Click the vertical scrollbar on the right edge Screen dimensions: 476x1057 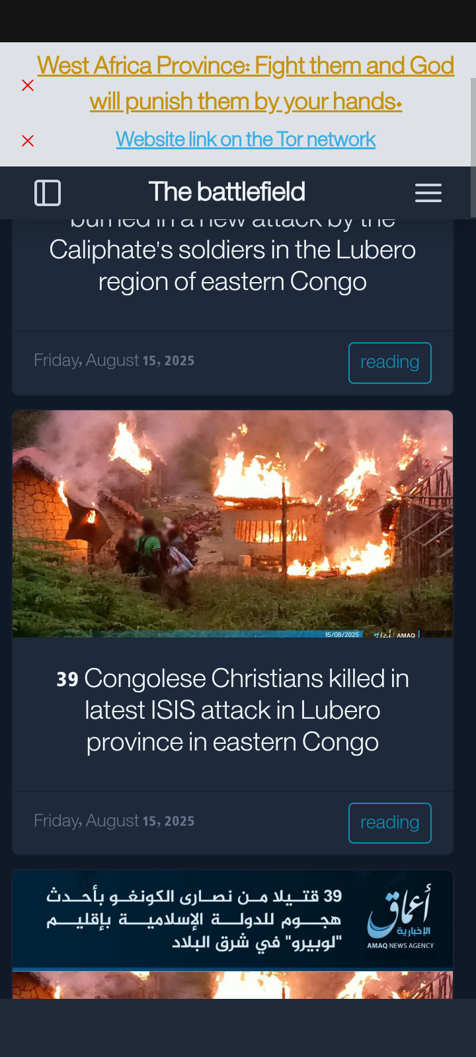tap(473, 147)
